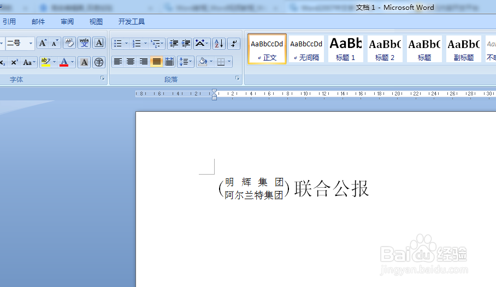
Task: Apply a bulleted list
Action: 117,44
